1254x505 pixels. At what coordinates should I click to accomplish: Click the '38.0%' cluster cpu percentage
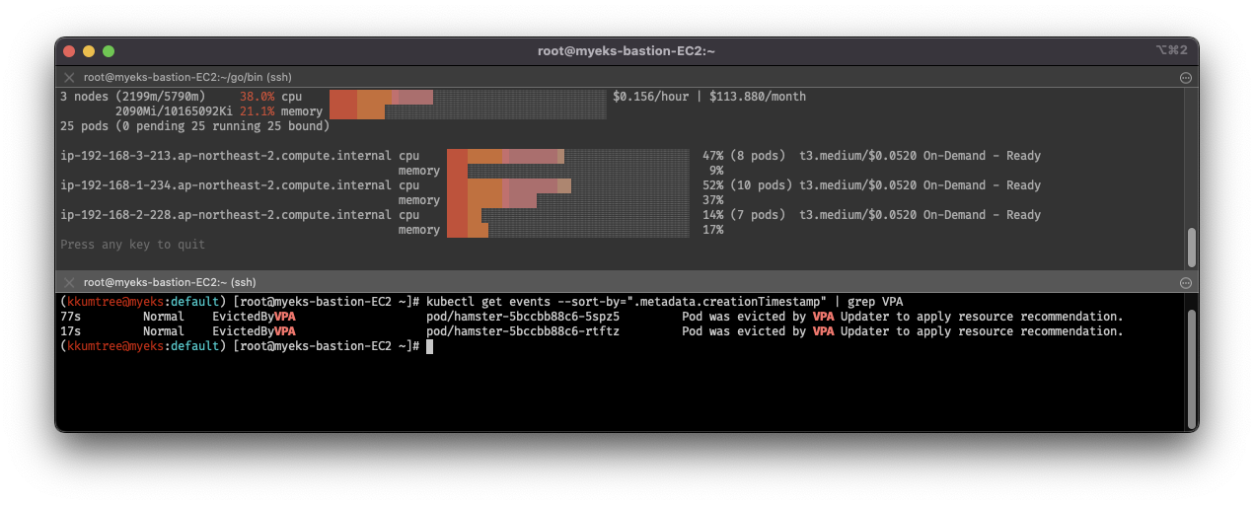coord(257,97)
